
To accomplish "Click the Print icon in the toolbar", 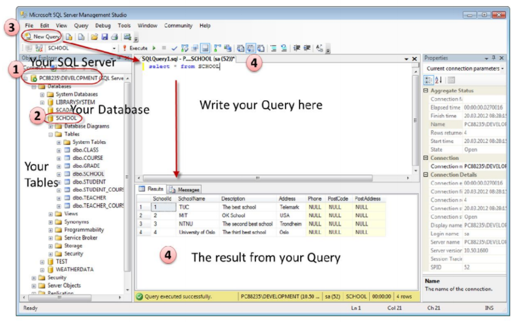I will click(x=114, y=37).
